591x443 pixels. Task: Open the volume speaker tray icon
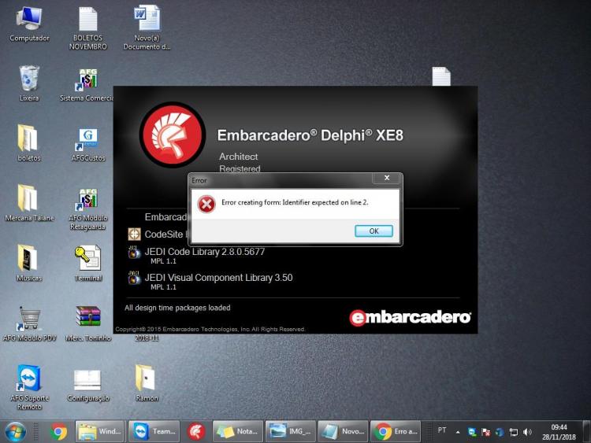527,432
